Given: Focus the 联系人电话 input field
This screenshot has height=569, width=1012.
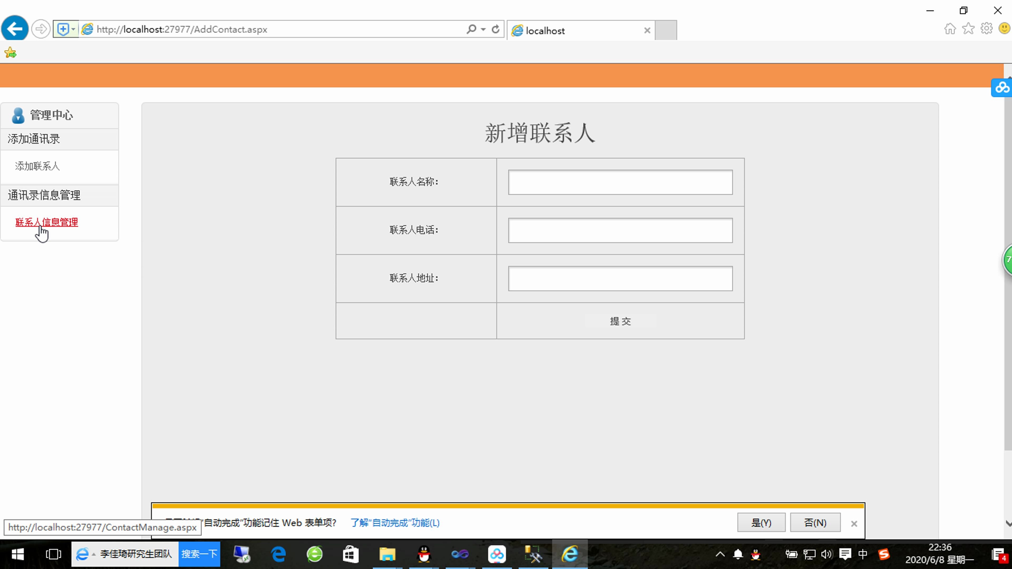Looking at the screenshot, I should click(x=620, y=230).
